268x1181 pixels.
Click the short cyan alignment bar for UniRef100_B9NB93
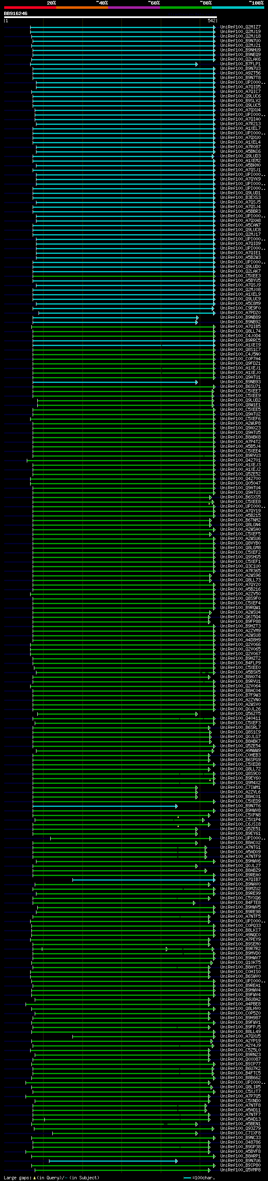(x=115, y=382)
